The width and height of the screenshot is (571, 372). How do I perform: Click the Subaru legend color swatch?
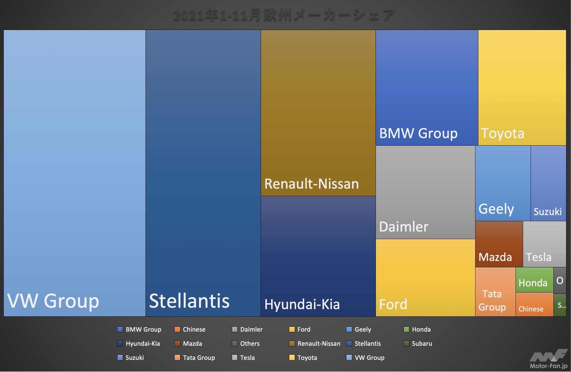click(406, 343)
